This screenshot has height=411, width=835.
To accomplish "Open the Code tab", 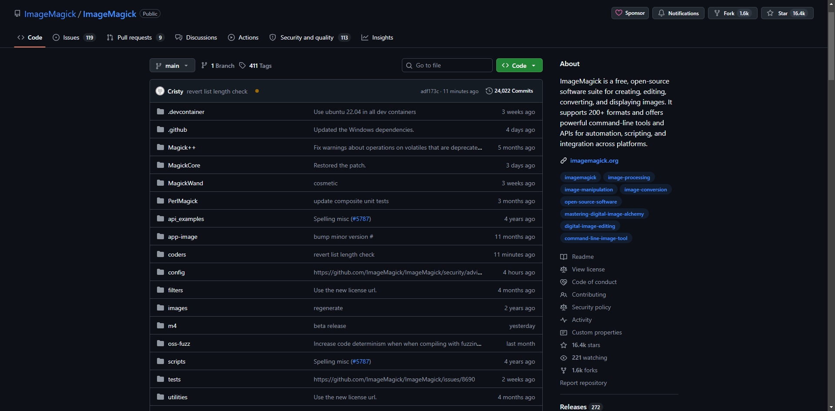I will 30,37.
